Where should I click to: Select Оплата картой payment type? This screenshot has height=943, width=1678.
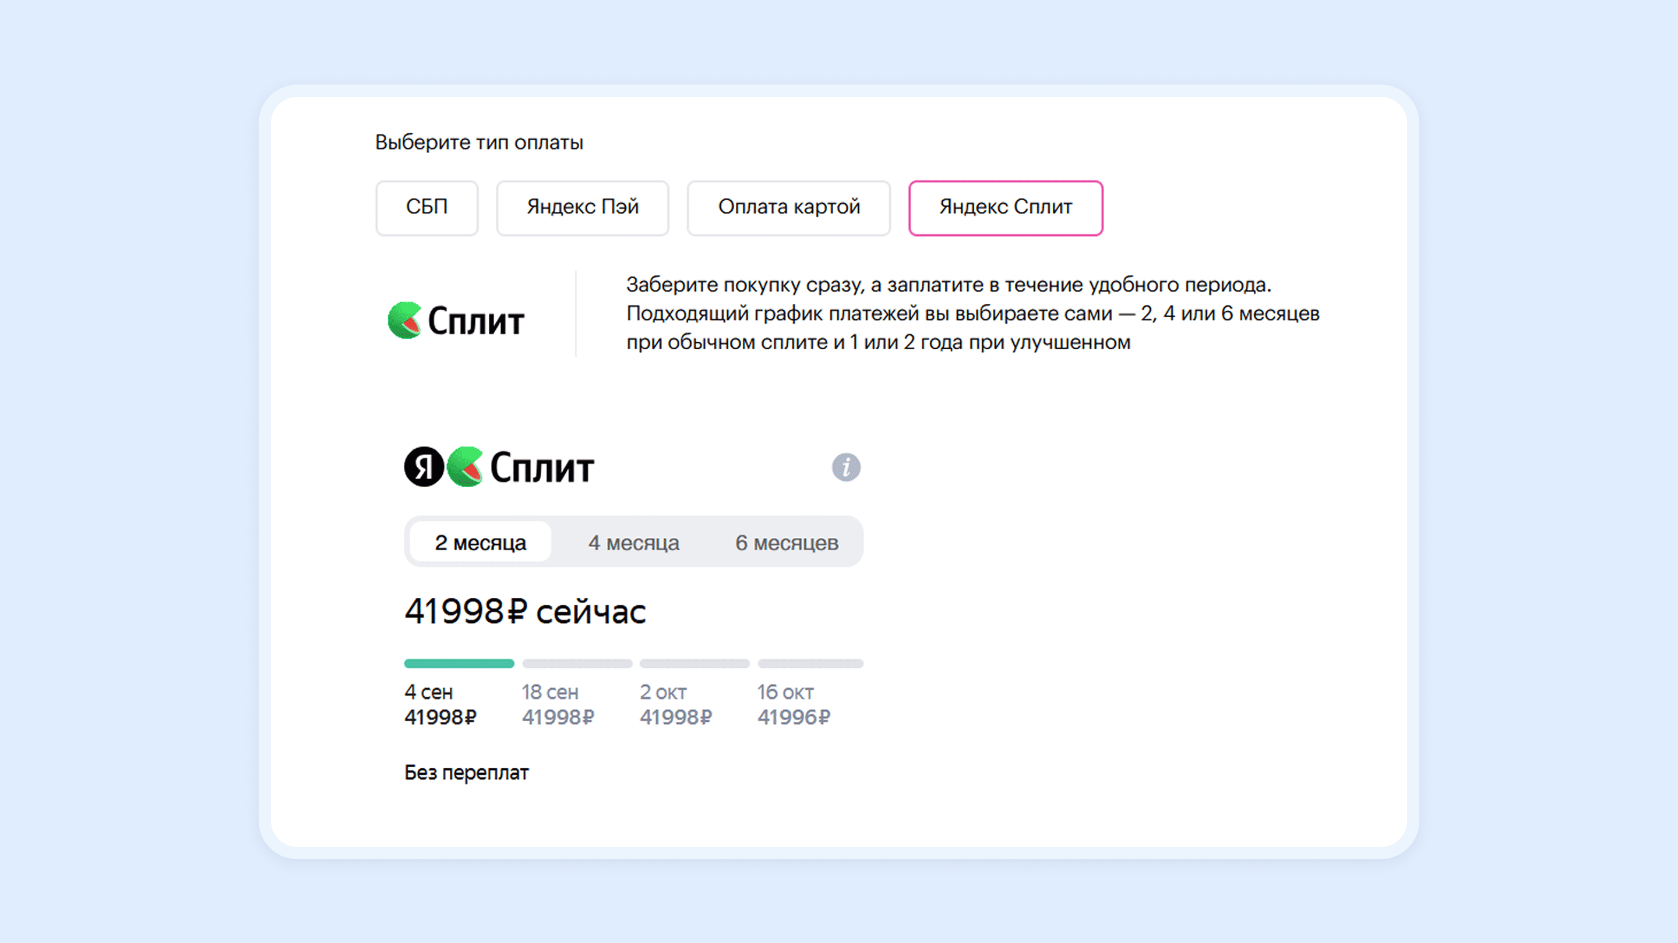click(x=788, y=208)
